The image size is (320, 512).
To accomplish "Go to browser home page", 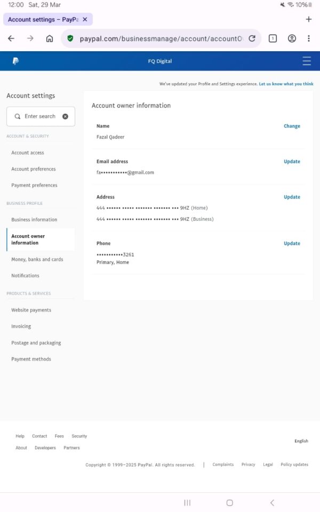I will (x=50, y=38).
